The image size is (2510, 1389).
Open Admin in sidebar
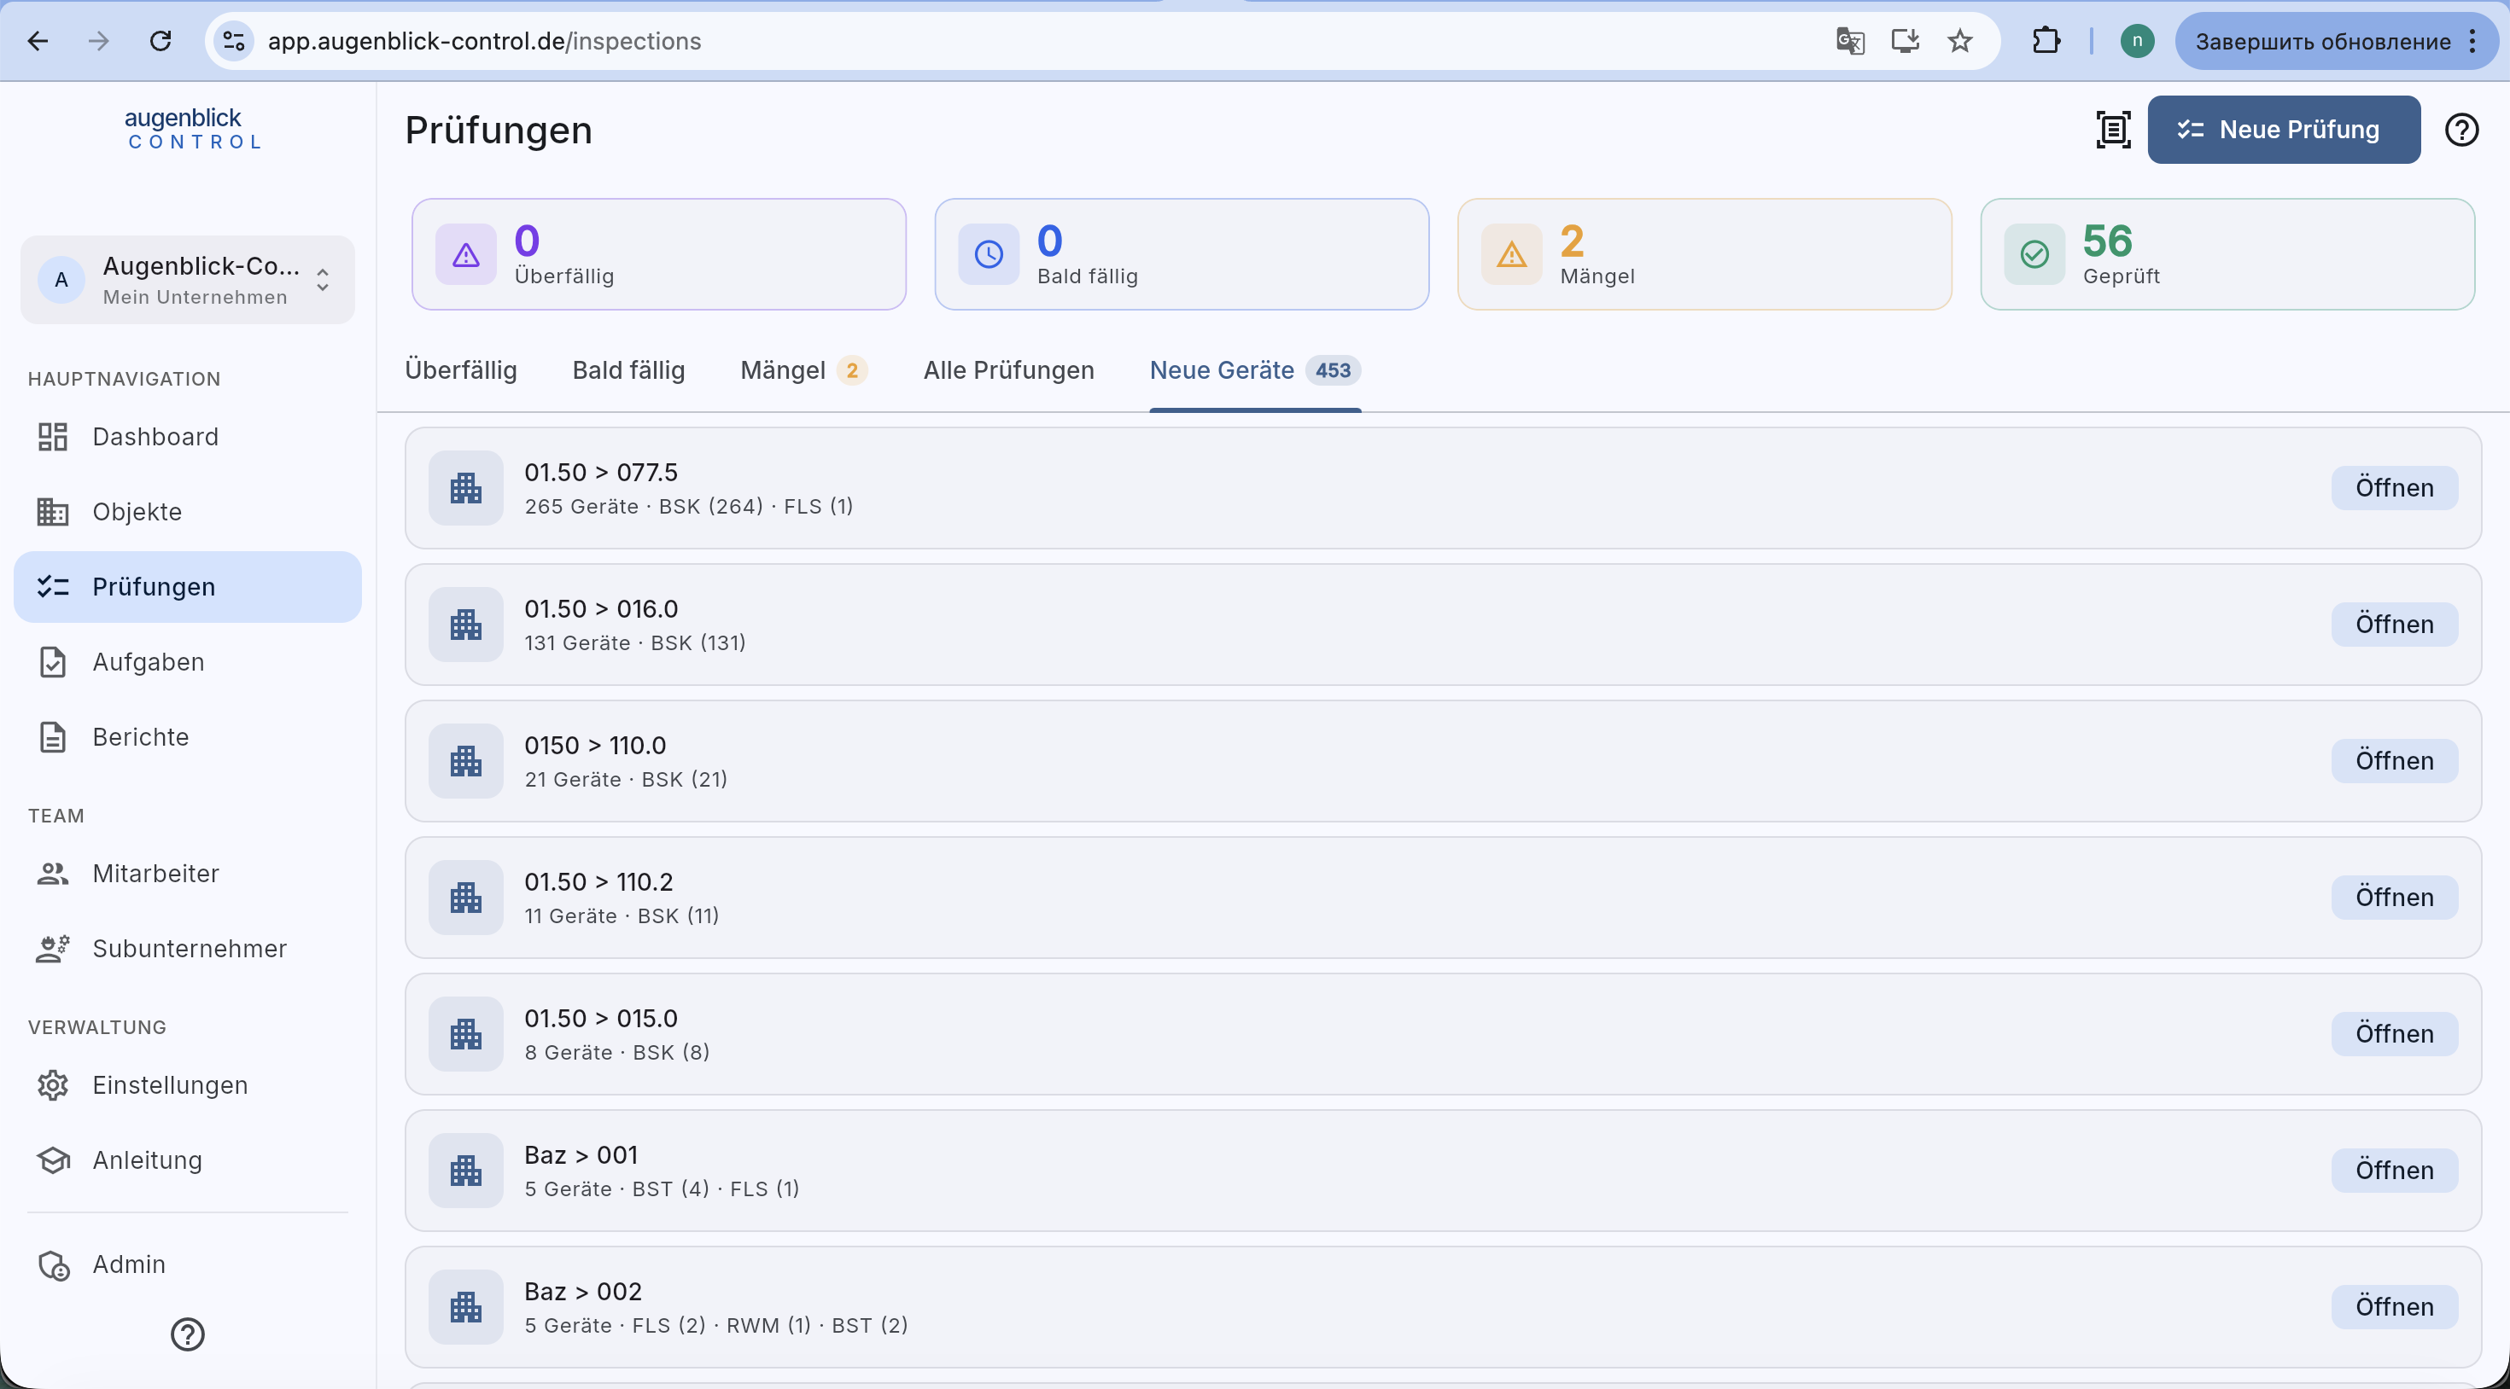(187, 1264)
